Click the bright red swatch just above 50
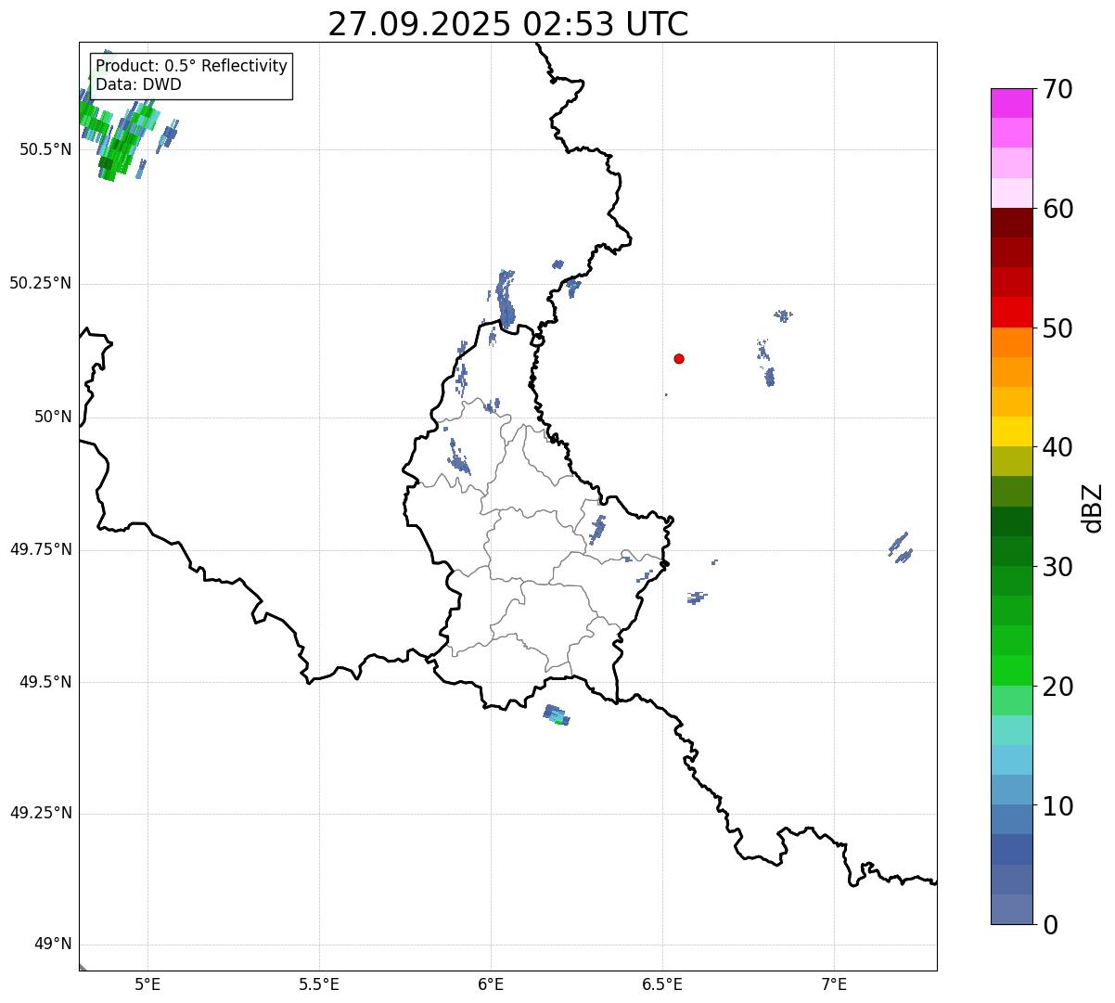The height and width of the screenshot is (1003, 1115). tap(1011, 313)
